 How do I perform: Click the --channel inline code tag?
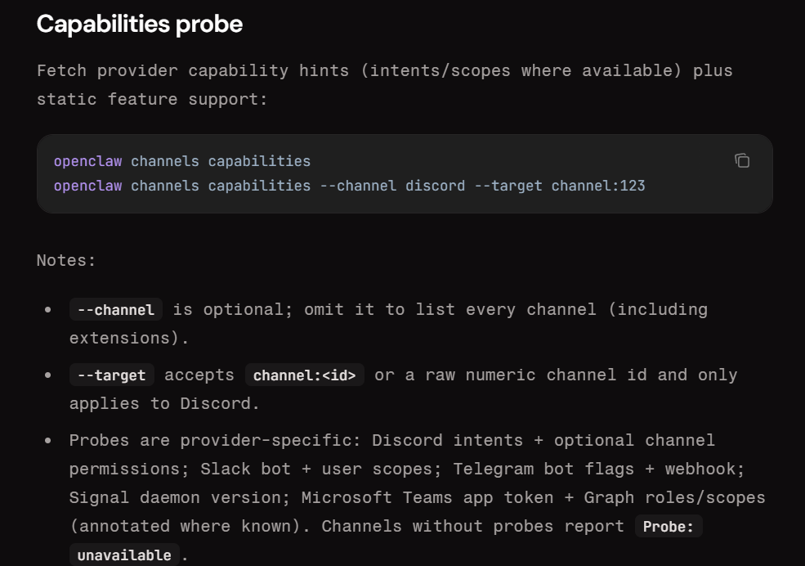[116, 310]
